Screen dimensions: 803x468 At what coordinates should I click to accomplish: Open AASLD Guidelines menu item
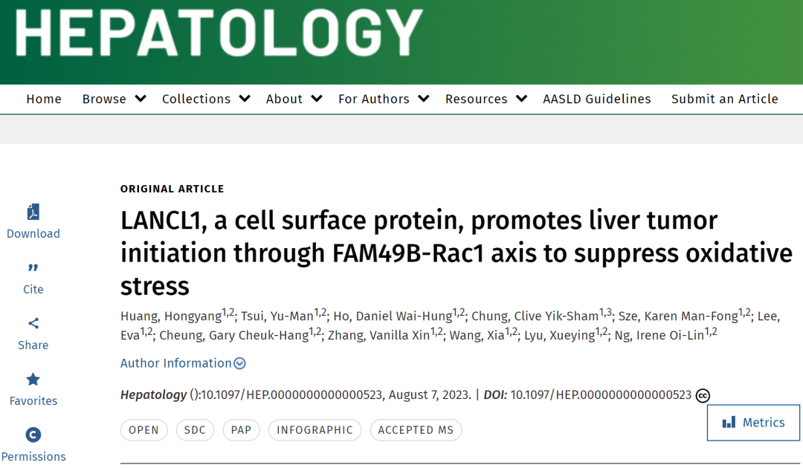point(597,99)
